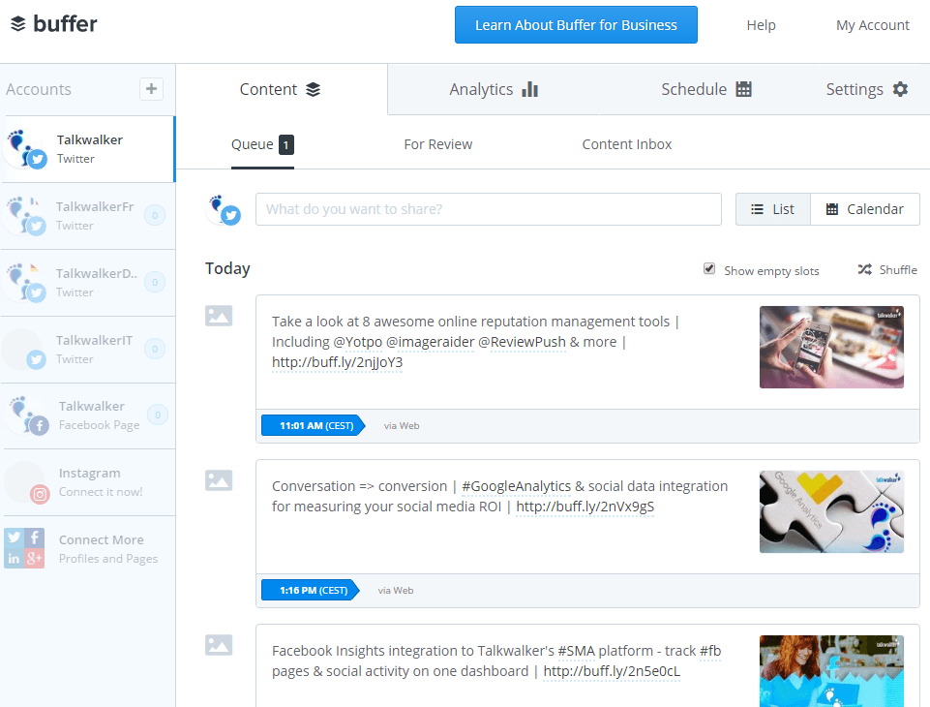930x707 pixels.
Task: Click the Shuffle queue icon
Action: pos(864,270)
